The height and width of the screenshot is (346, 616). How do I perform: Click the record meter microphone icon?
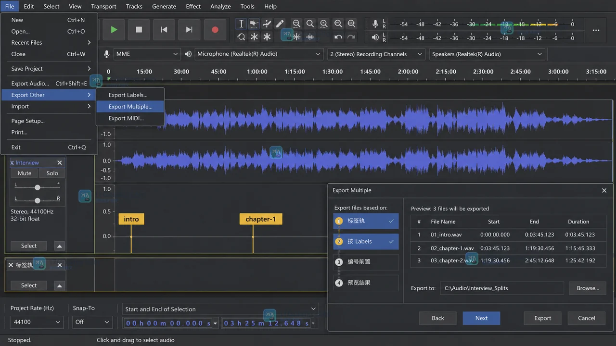[375, 24]
